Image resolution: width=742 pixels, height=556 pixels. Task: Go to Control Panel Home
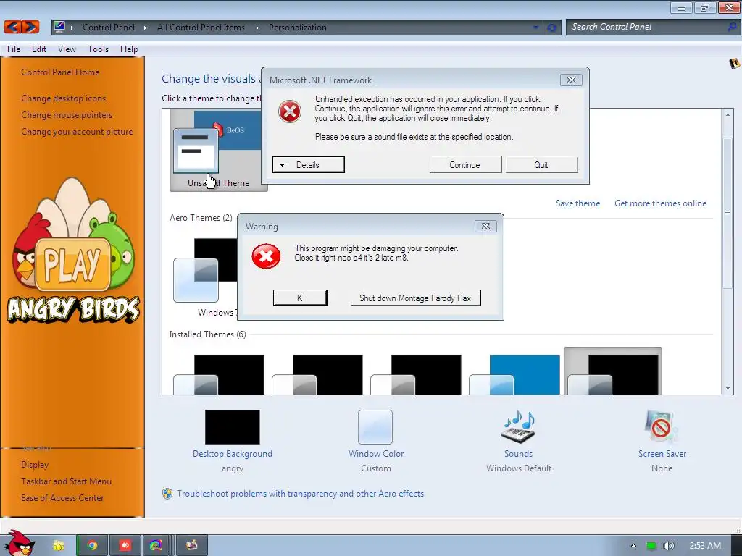pos(60,72)
